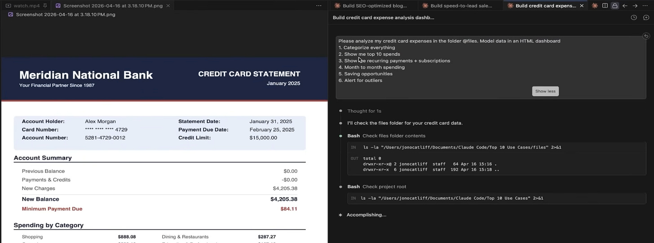Viewport: 654px width, 243px height.
Task: Click the 'Show less' button
Action: point(545,91)
